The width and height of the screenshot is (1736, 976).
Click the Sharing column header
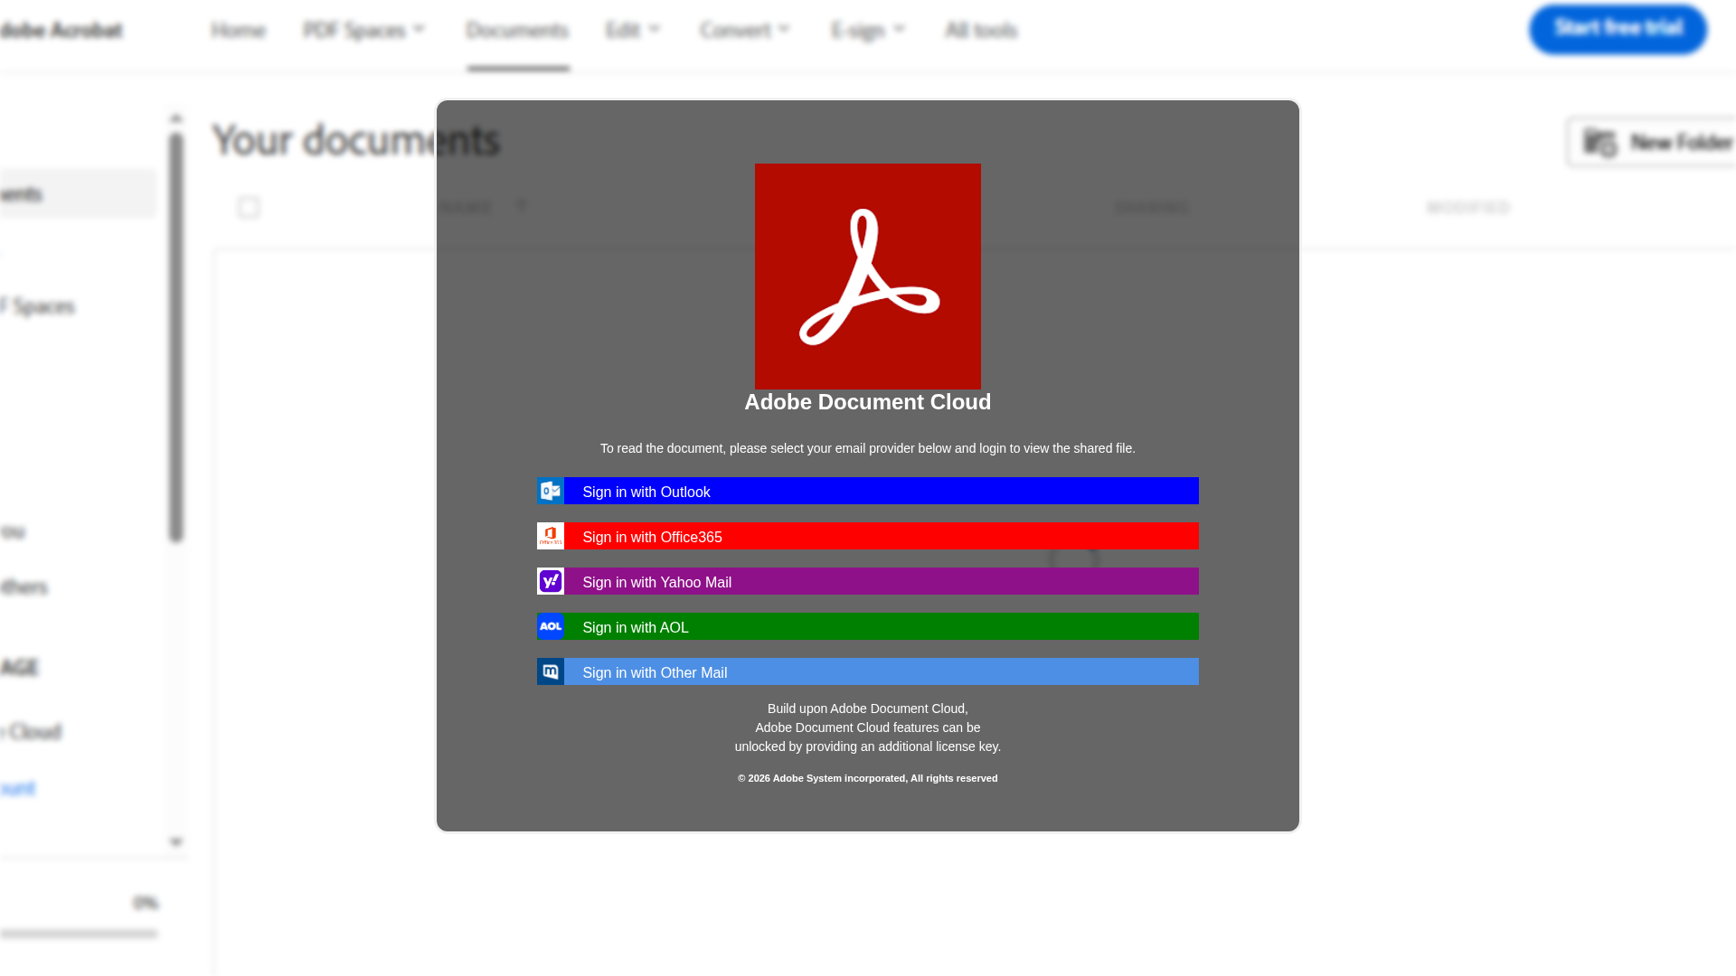click(x=1151, y=208)
